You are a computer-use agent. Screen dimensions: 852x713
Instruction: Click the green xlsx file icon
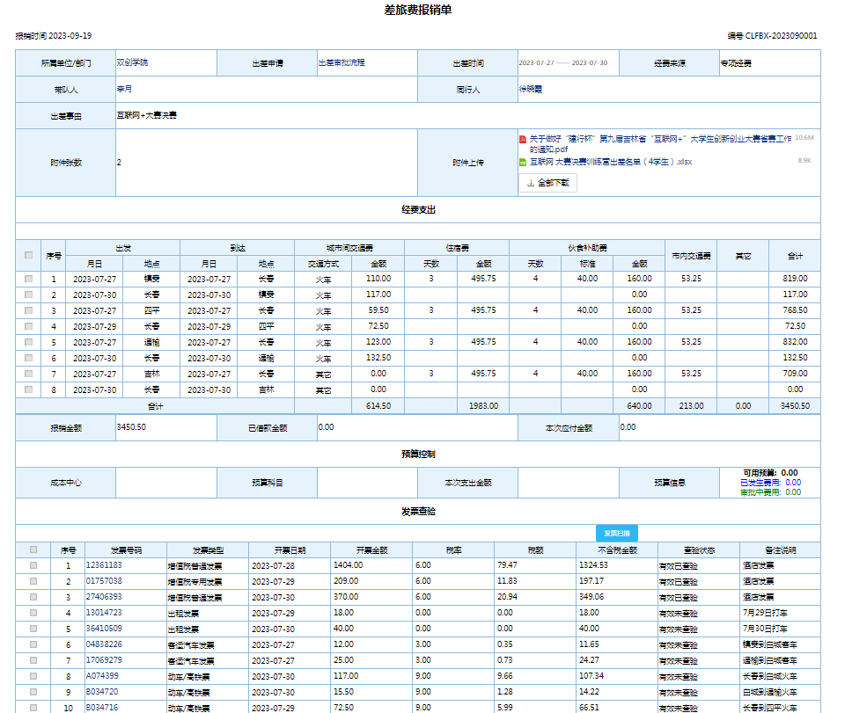pos(523,163)
